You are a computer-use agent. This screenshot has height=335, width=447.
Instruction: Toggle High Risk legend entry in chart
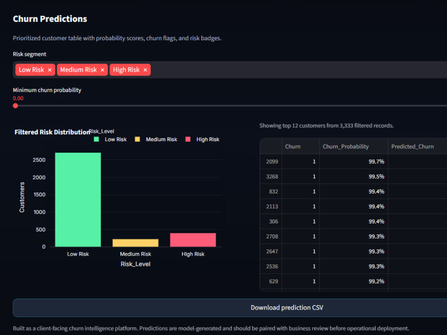click(202, 139)
